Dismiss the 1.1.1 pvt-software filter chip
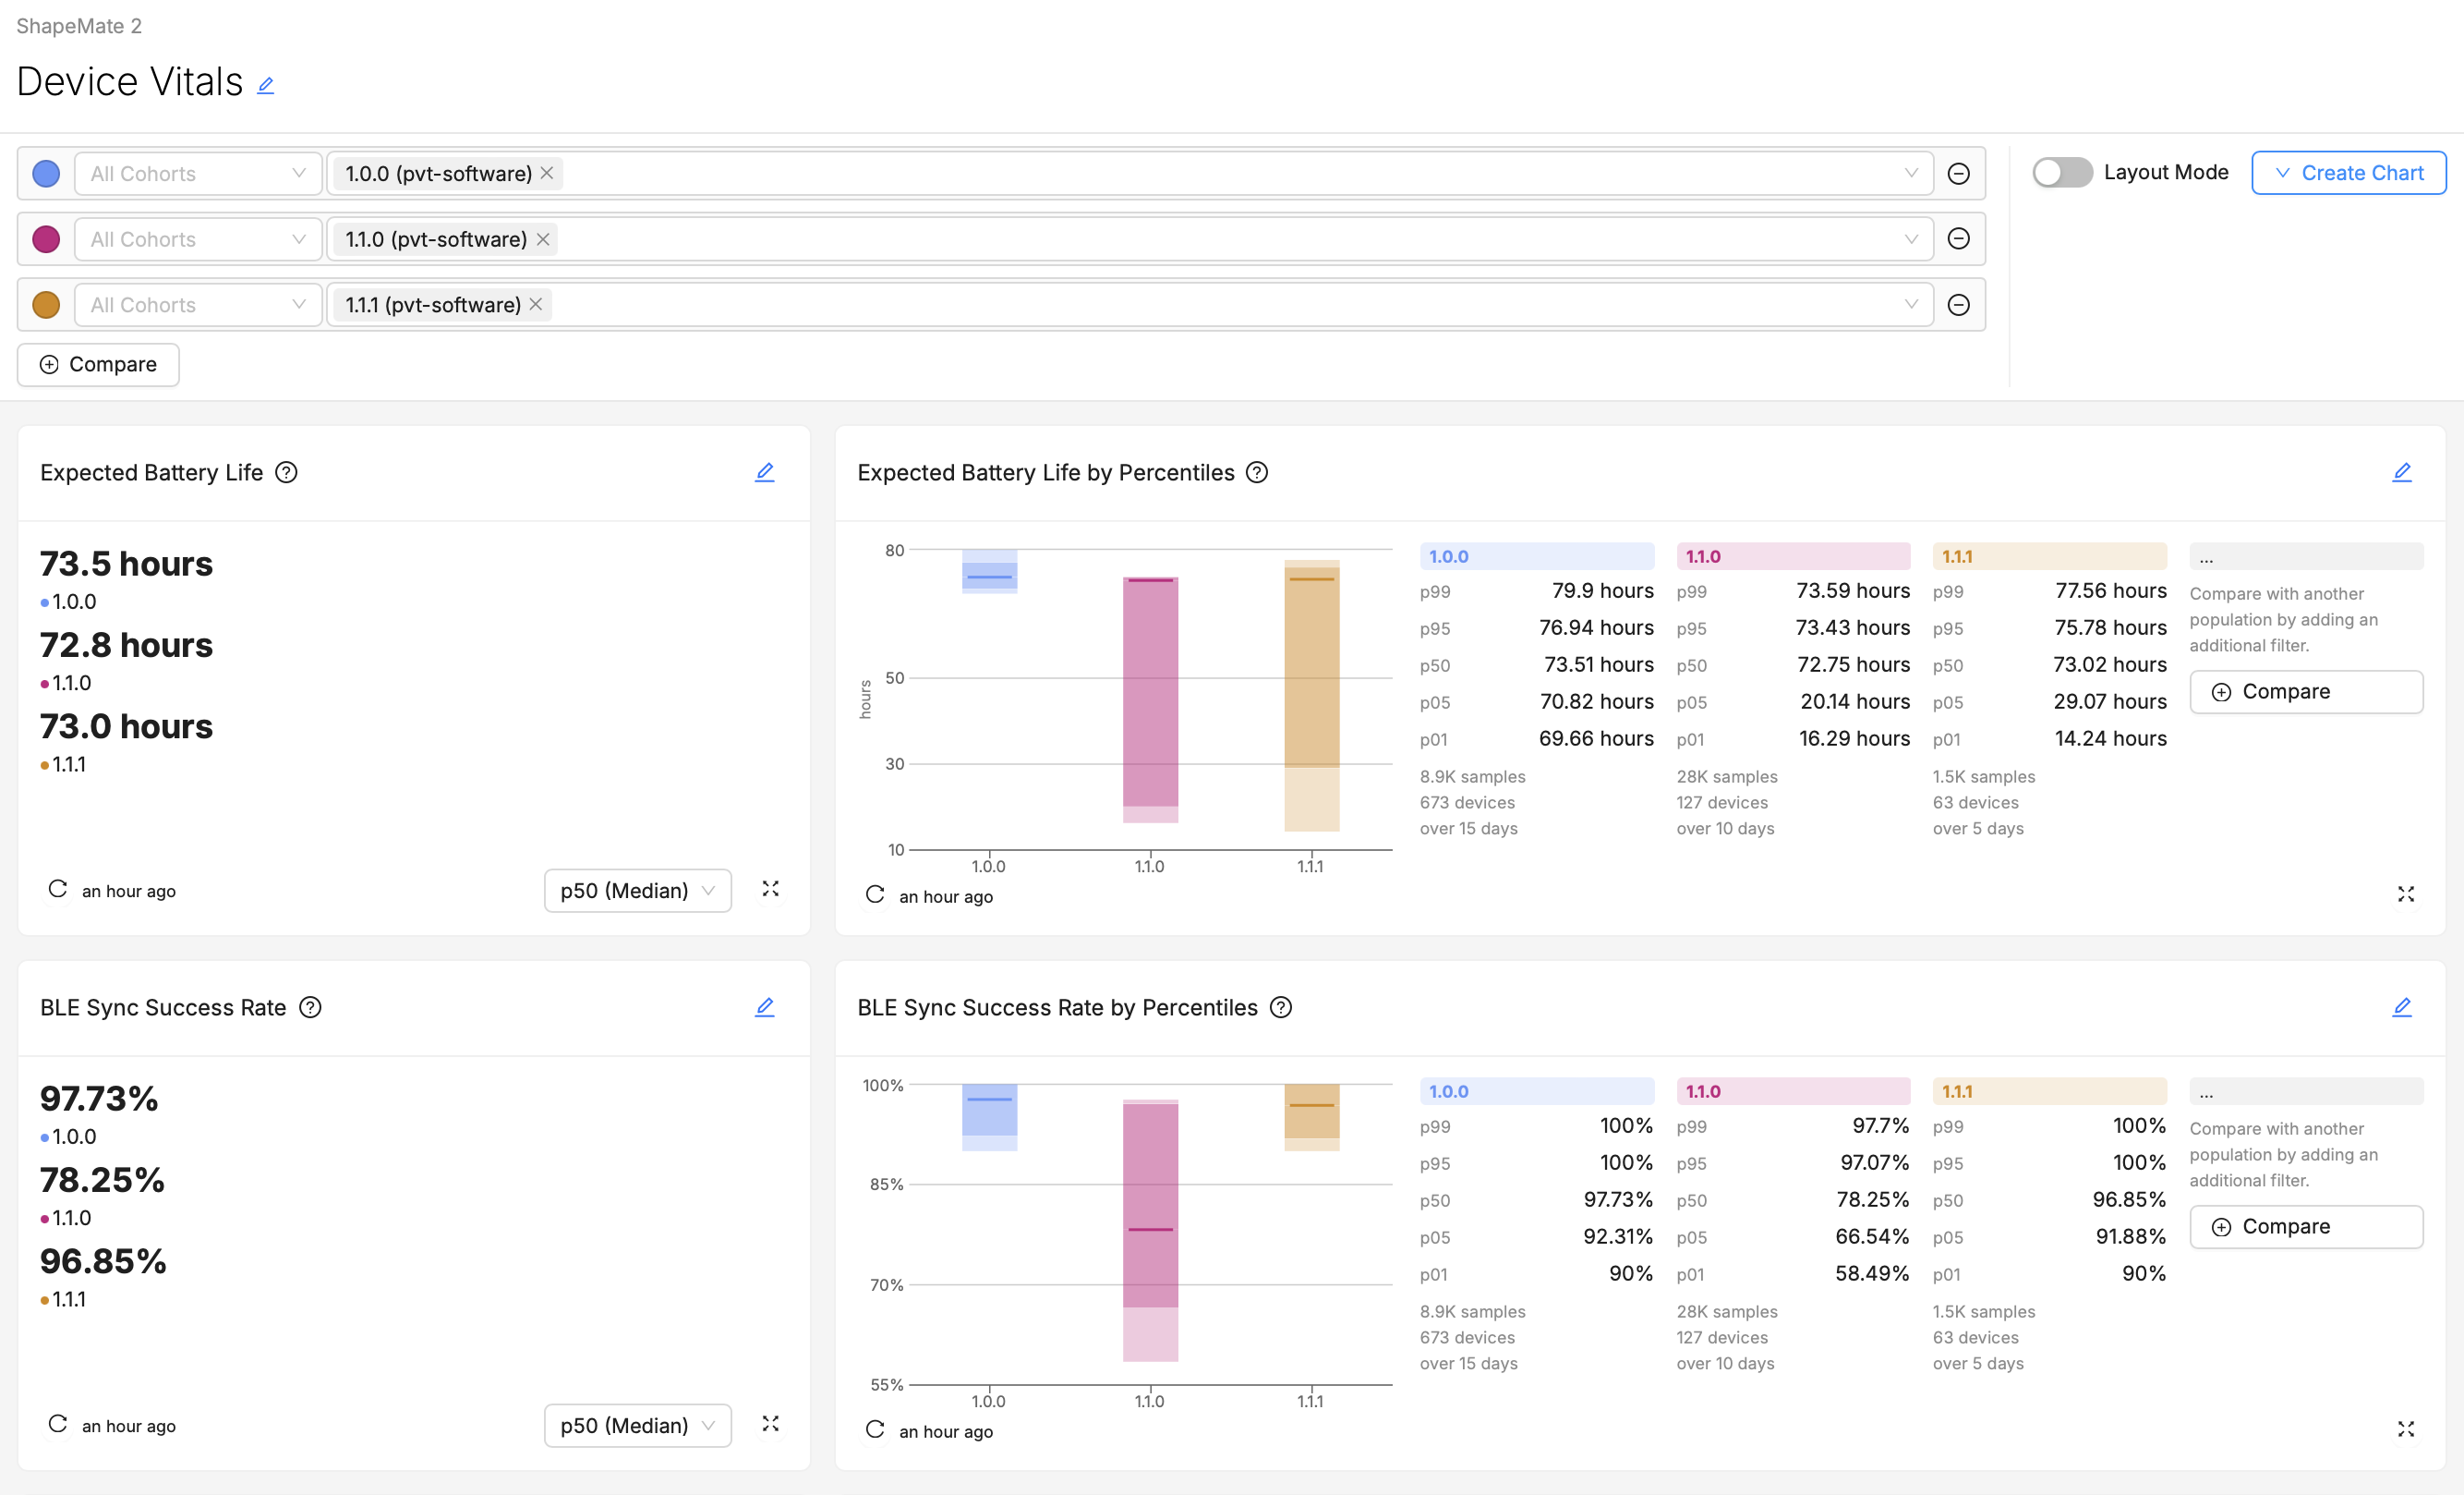Viewport: 2464px width, 1495px height. tap(536, 304)
